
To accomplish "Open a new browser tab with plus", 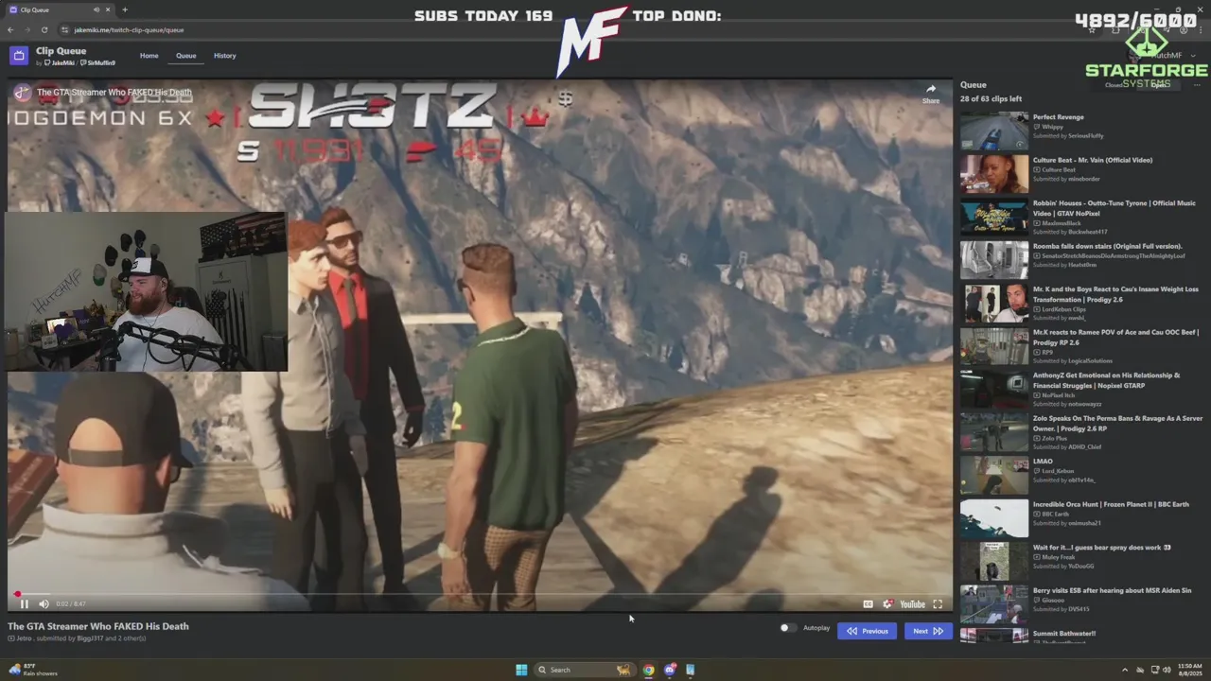I will coord(124,9).
